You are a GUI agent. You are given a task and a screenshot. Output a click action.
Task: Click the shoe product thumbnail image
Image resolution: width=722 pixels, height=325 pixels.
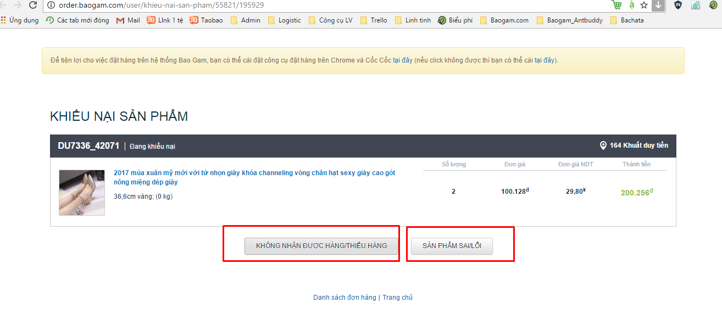[82, 193]
